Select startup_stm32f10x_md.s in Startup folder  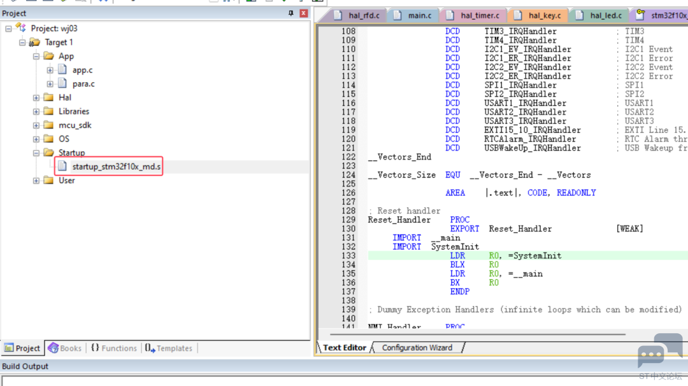tap(117, 167)
